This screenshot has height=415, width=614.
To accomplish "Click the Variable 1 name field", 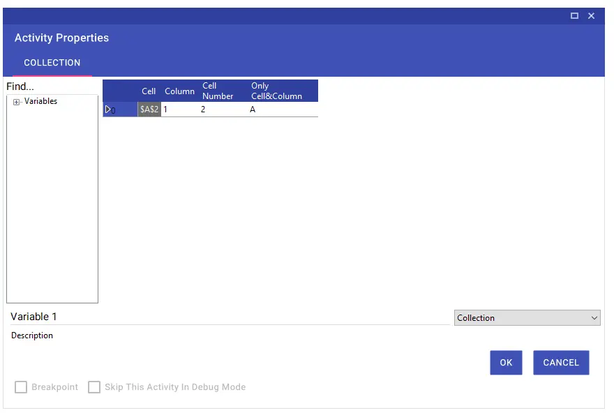I will coord(230,317).
